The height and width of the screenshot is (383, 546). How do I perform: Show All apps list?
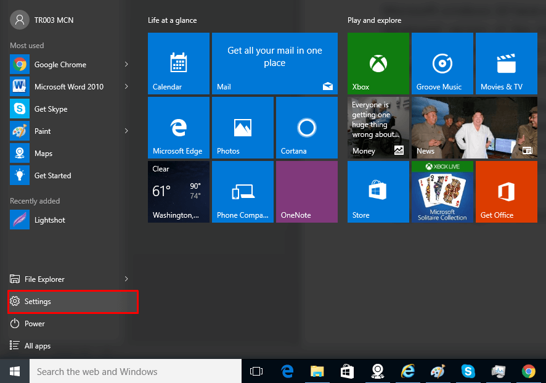point(37,346)
